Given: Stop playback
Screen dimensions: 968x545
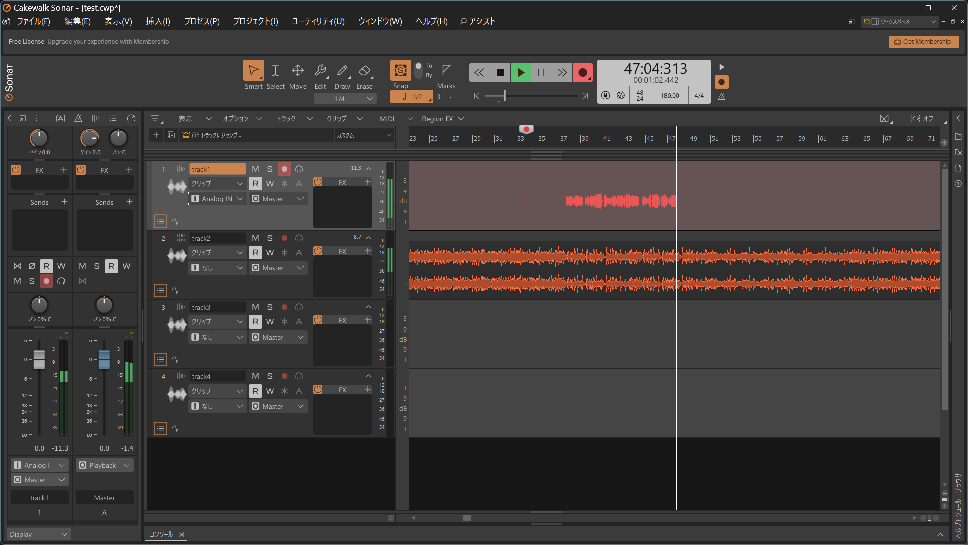Looking at the screenshot, I should 500,73.
